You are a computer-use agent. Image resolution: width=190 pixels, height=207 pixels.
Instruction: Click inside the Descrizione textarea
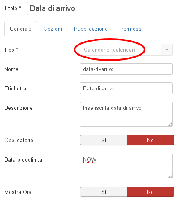click(126, 114)
